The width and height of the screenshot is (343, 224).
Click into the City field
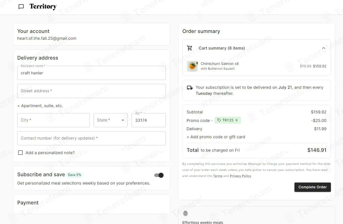53,120
